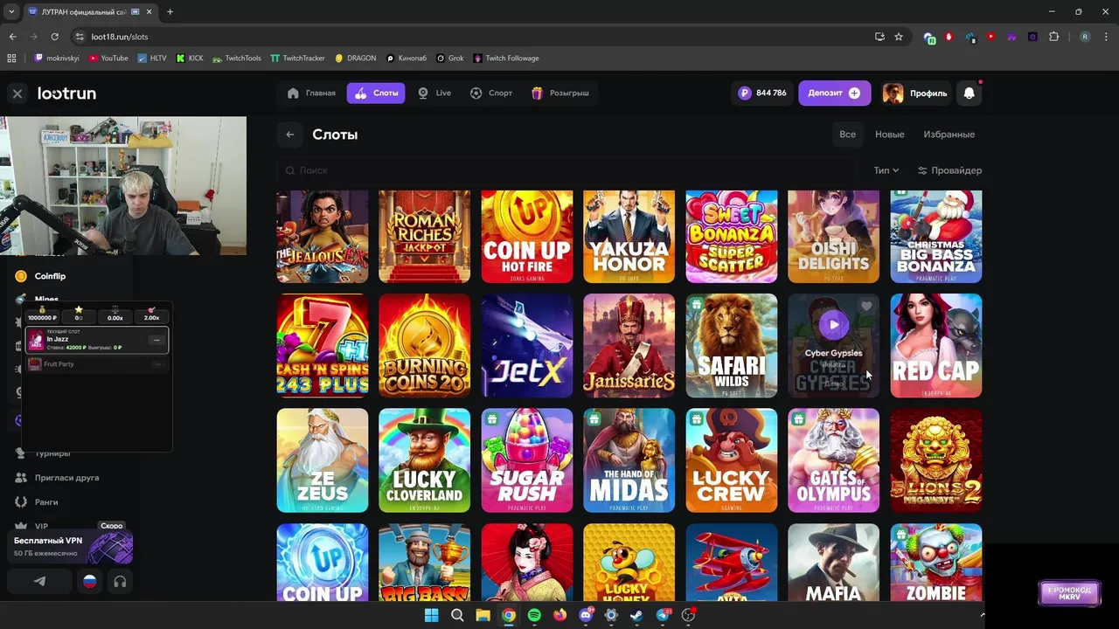The image size is (1119, 629).
Task: Open the YouTube bookmark
Action: point(108,59)
